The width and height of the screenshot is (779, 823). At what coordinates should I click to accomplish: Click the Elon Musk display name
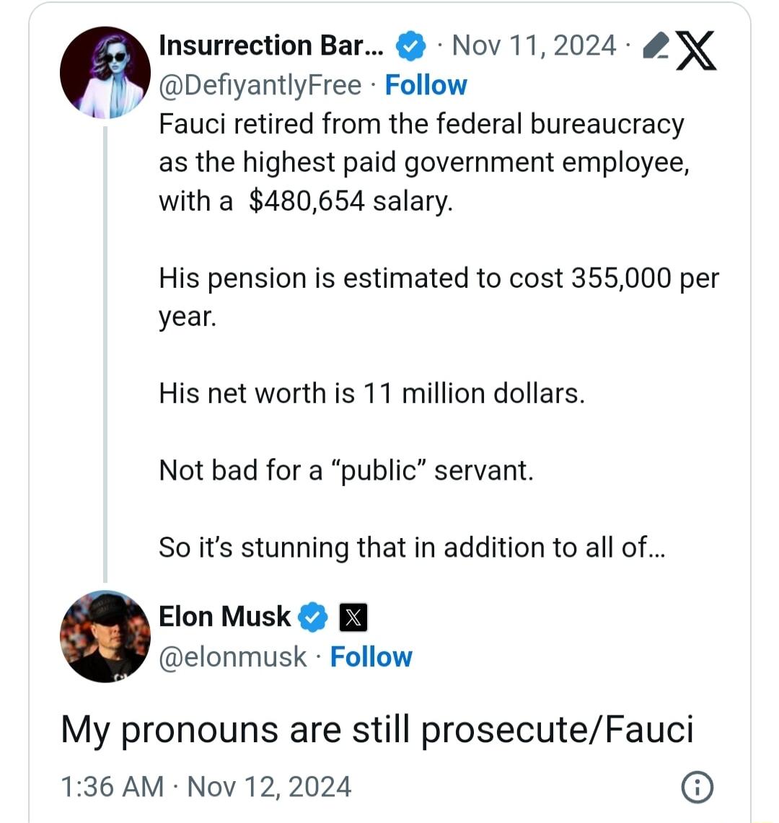coord(224,617)
